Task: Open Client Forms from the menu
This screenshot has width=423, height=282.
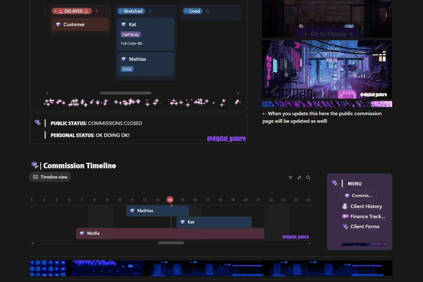Action: point(365,227)
